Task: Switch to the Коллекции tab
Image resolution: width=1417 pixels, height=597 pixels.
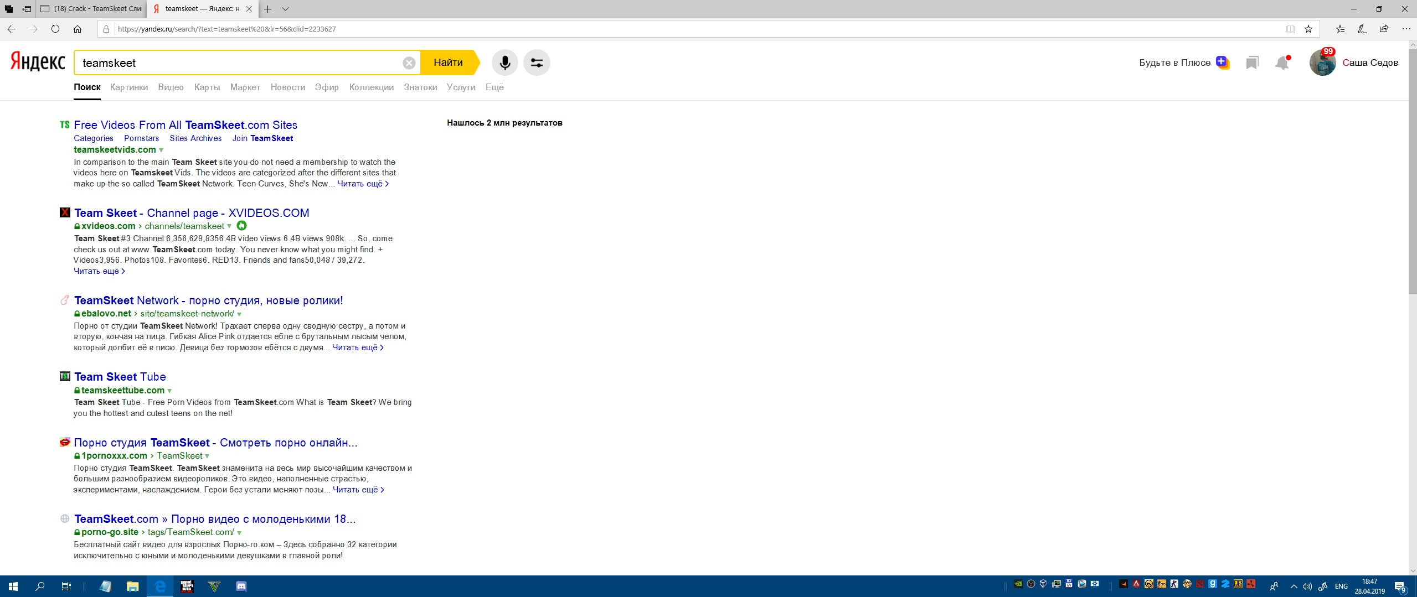Action: (x=372, y=87)
